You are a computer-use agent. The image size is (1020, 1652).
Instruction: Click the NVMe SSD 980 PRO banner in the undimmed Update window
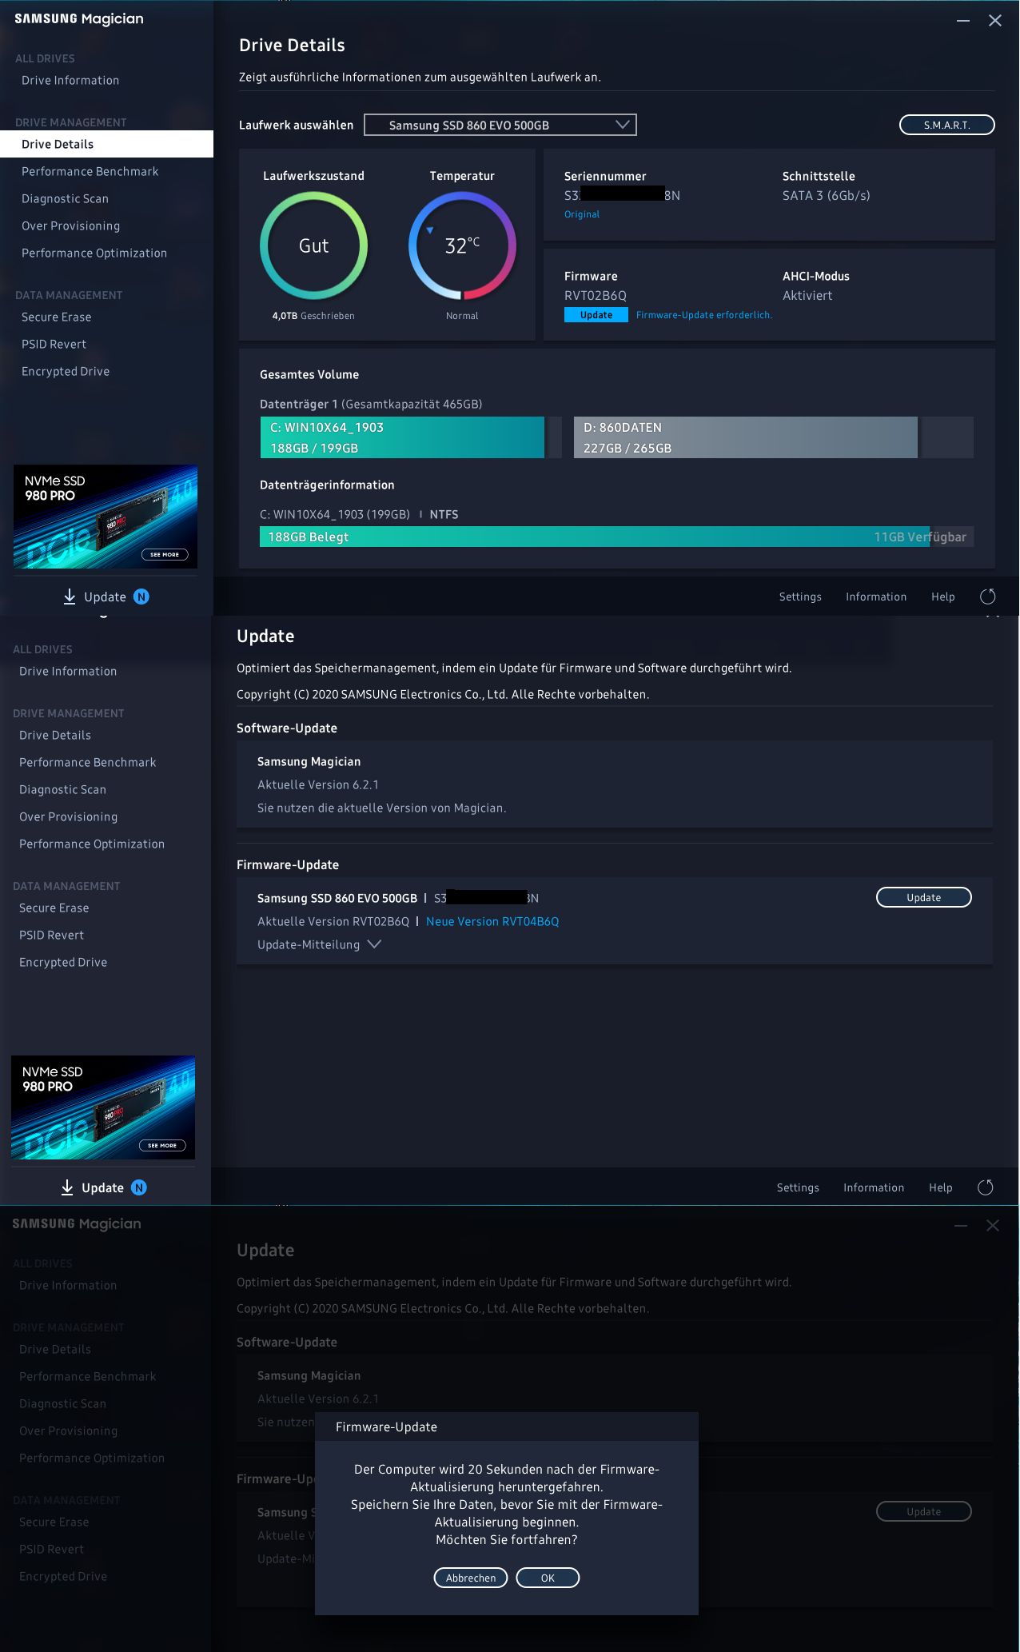pyautogui.click(x=103, y=1107)
